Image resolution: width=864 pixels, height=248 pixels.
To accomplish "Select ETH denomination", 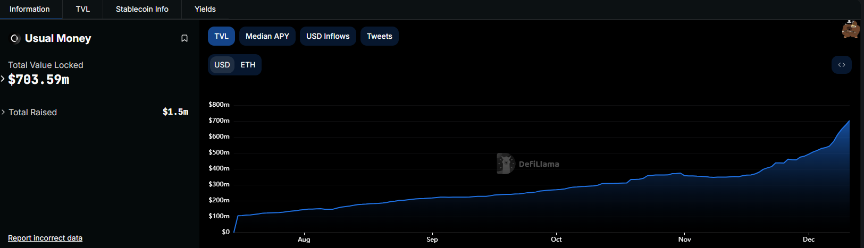I will coord(248,65).
